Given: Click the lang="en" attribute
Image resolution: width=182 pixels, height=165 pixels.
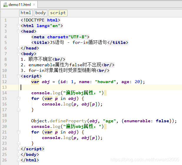Looking at the screenshot, I should point(48,26).
